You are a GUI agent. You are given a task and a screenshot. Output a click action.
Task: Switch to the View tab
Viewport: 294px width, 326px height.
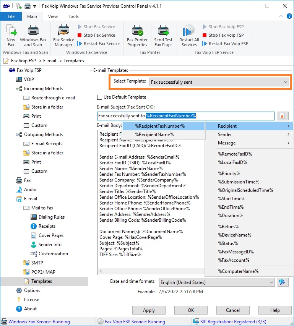coord(53,16)
